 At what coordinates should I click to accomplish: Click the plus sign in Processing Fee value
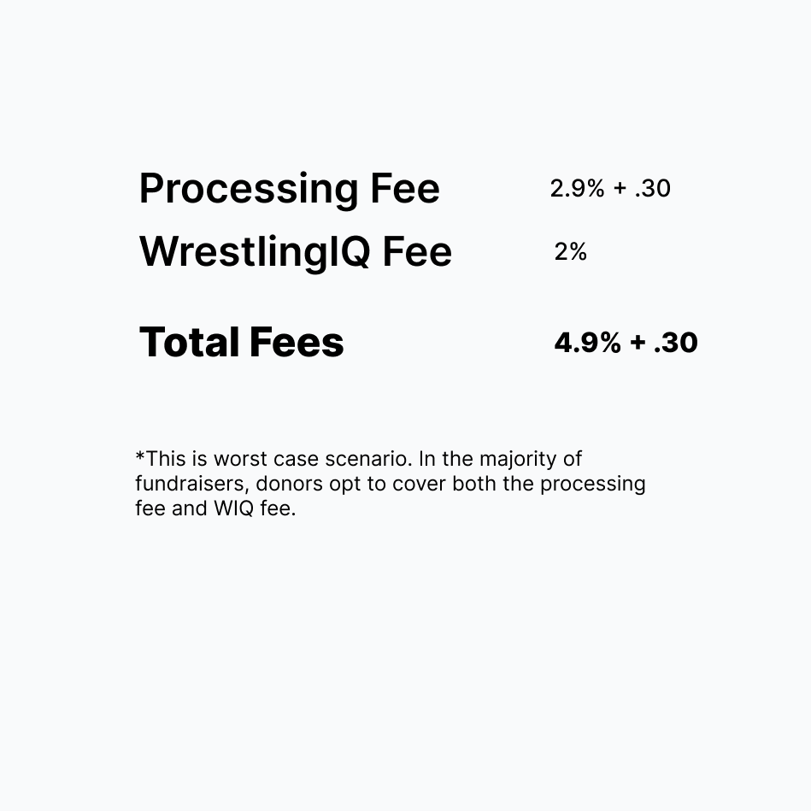620,189
